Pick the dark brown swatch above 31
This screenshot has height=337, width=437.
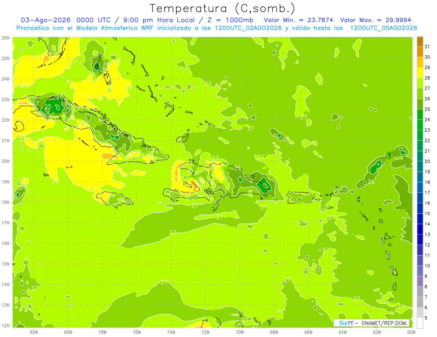[420, 42]
